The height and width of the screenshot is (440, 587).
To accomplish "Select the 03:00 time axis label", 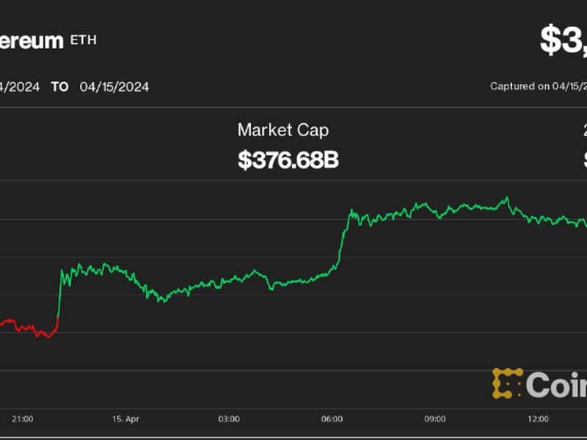I will point(229,419).
